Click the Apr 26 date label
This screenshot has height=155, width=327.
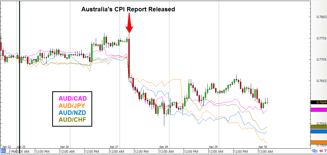[64, 147]
